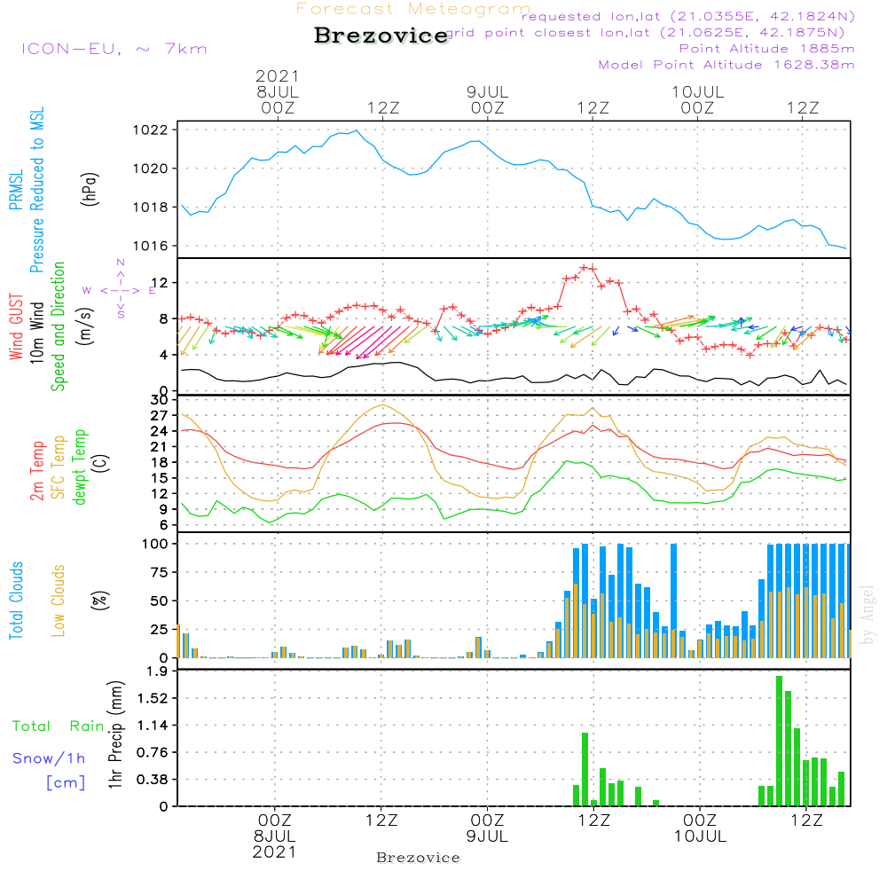The image size is (887, 887).
Task: Click the red '2m Temp' legend label
Action: pyautogui.click(x=37, y=471)
